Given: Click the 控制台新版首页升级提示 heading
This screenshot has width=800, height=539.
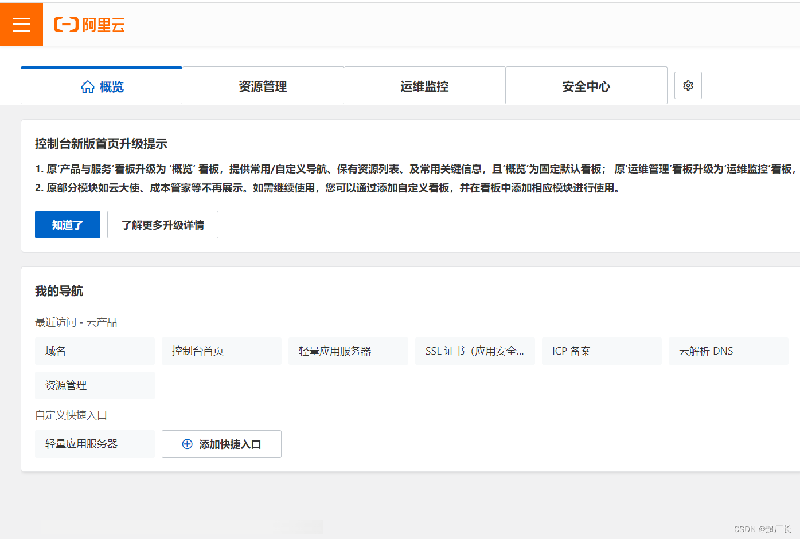Looking at the screenshot, I should tap(101, 144).
